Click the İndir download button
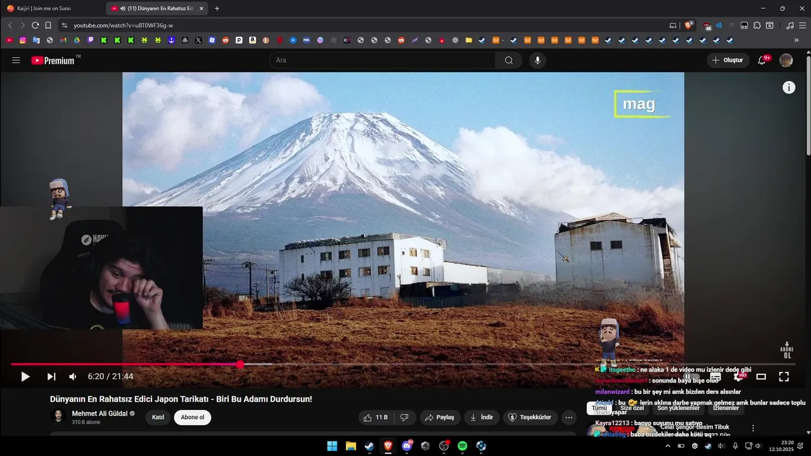 pyautogui.click(x=482, y=417)
